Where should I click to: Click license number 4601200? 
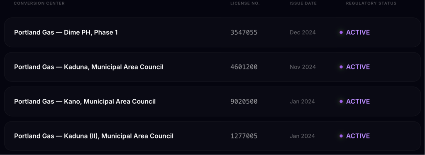244,67
